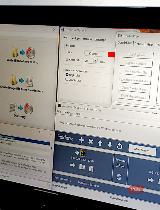Click Check the first dupes button
The image size is (160, 210).
[x=134, y=89]
